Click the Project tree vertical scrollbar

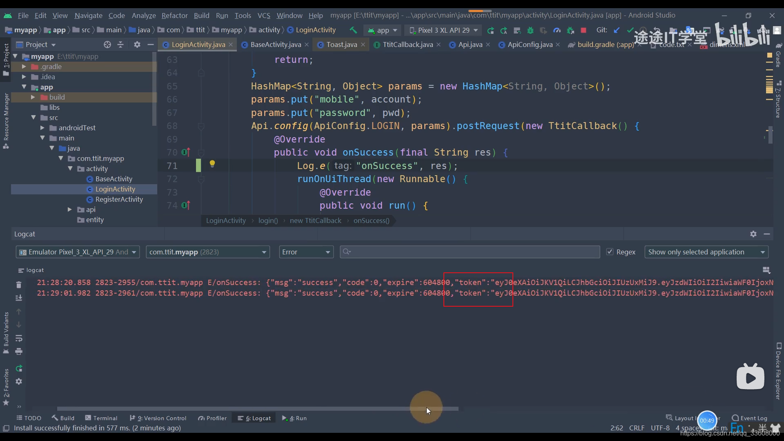[154, 89]
